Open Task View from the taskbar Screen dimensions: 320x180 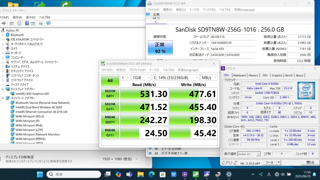point(107,174)
